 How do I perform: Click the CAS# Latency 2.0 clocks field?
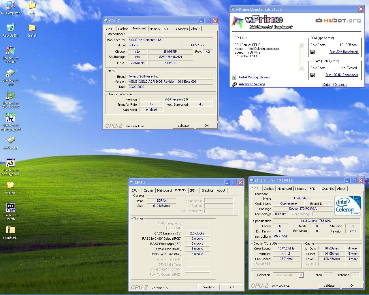tap(197, 233)
